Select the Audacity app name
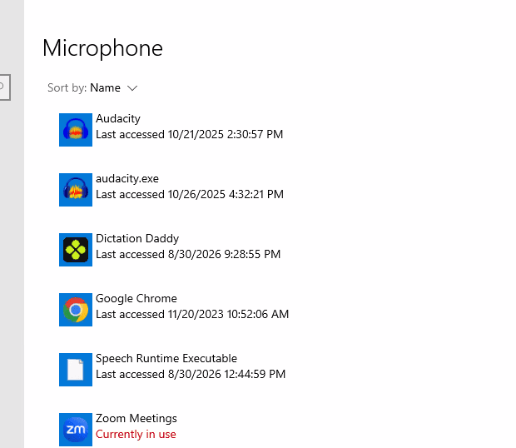 click(118, 118)
